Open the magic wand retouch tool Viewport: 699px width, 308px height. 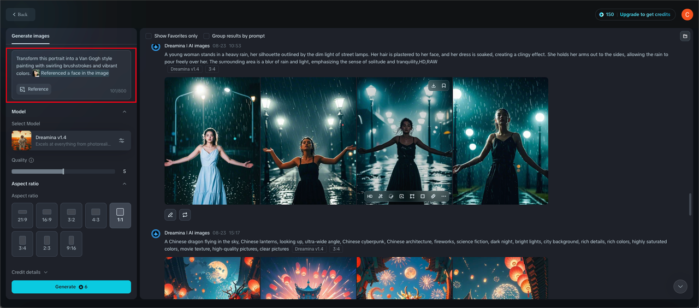(381, 196)
